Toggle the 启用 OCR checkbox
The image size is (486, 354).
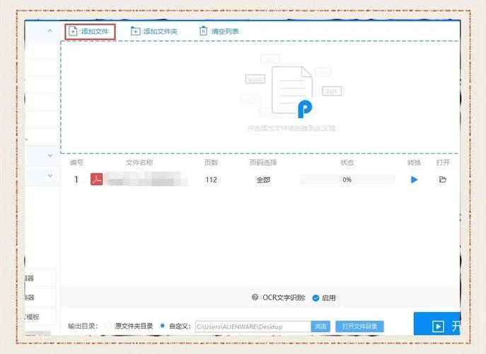(x=316, y=298)
